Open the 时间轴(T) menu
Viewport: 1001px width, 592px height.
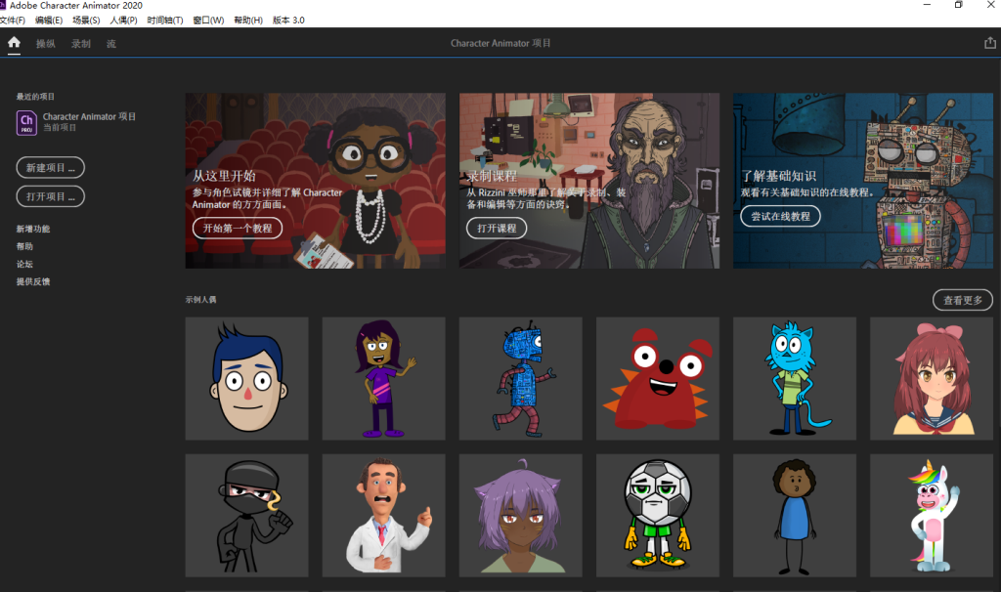[165, 21]
